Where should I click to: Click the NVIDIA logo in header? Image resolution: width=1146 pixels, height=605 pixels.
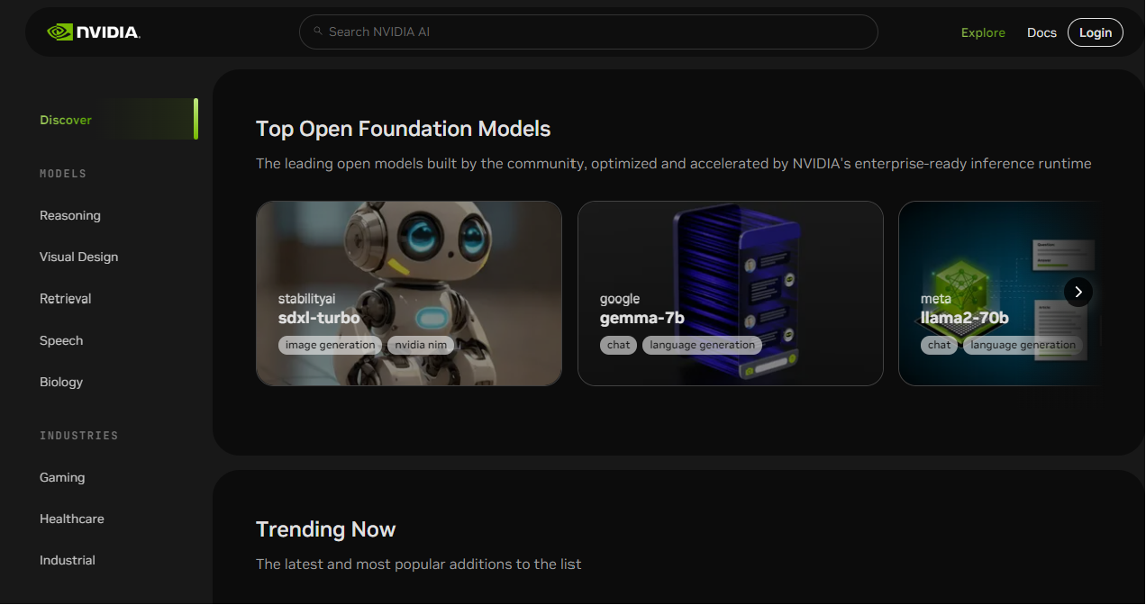pos(94,32)
